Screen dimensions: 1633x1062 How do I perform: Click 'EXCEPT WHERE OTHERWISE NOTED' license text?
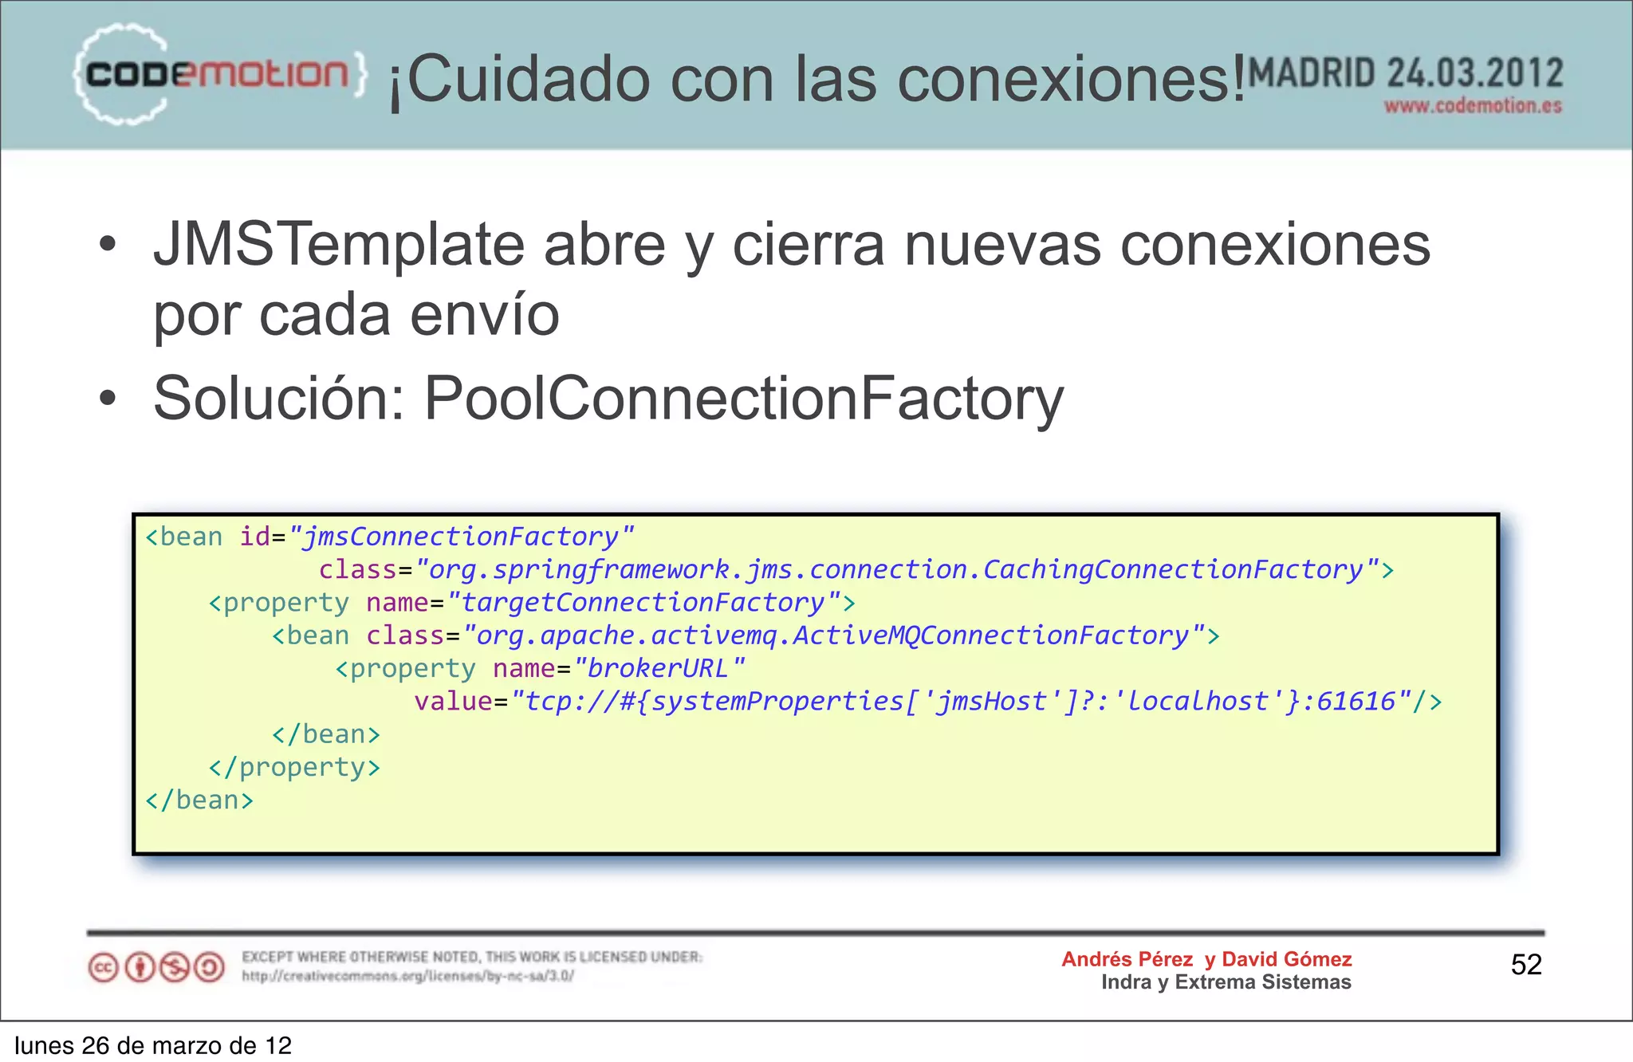tap(472, 957)
